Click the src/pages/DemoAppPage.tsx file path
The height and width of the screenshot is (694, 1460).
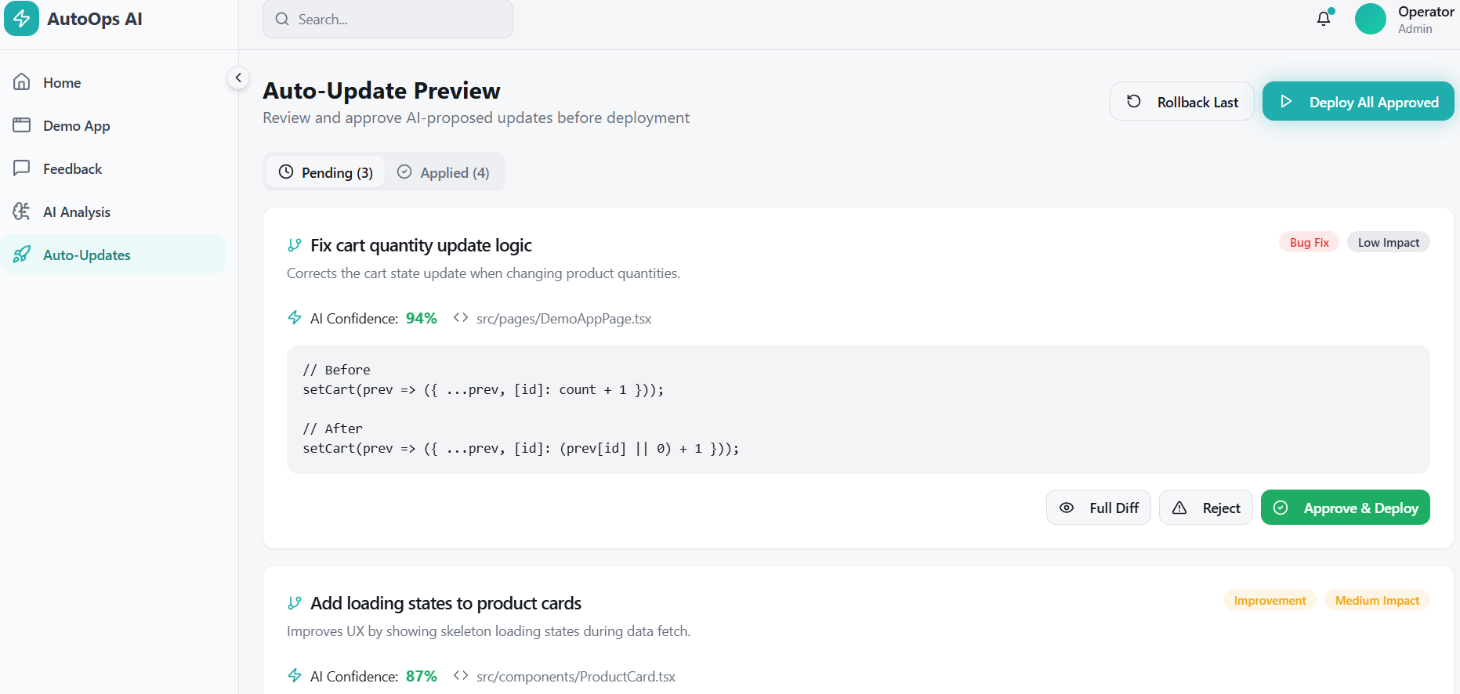tap(563, 319)
